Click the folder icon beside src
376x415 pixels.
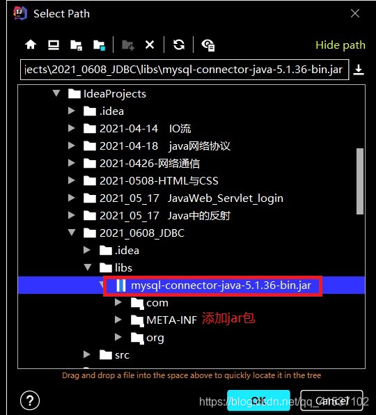[x=106, y=354]
